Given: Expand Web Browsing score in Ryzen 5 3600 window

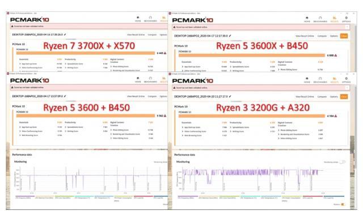Looking at the screenshot, I should 29,135.
